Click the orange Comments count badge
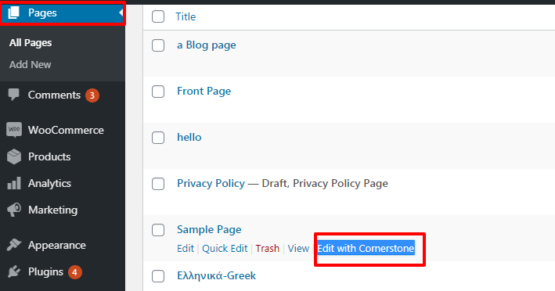The width and height of the screenshot is (555, 291). click(92, 95)
